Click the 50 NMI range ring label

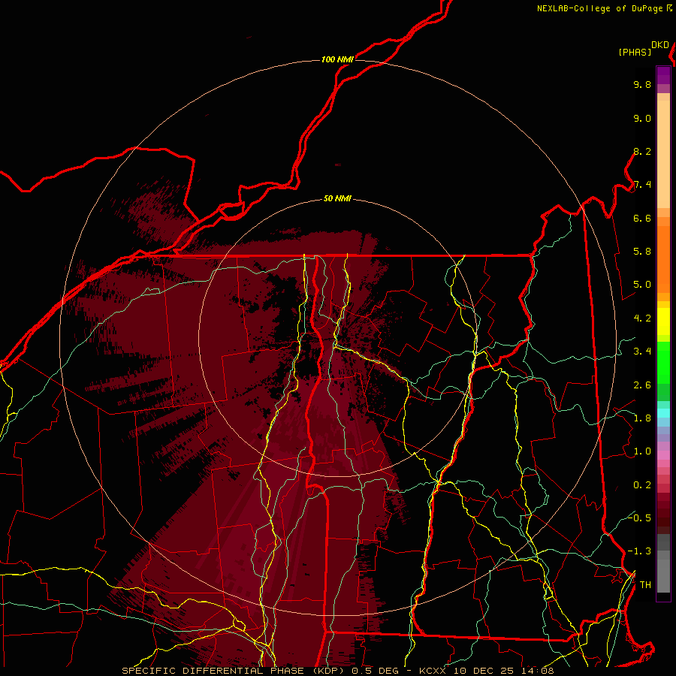click(x=337, y=199)
